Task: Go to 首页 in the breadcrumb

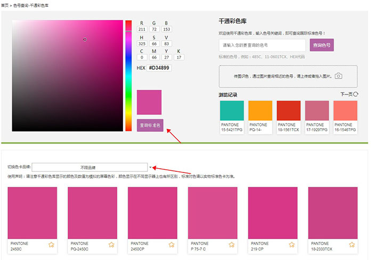Action: click(x=4, y=5)
